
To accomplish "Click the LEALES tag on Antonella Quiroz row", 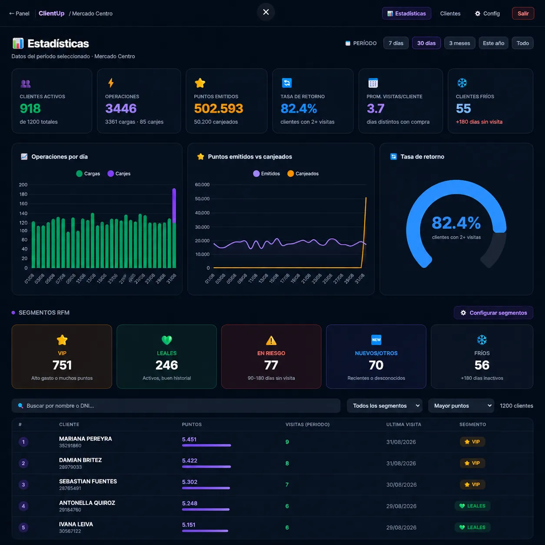I will (472, 506).
